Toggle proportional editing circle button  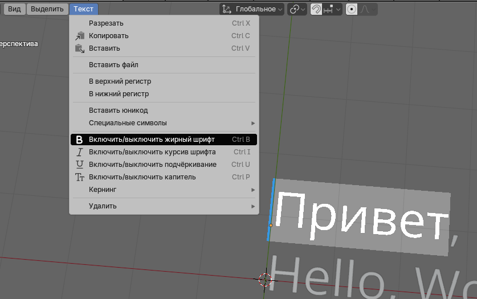pos(352,9)
